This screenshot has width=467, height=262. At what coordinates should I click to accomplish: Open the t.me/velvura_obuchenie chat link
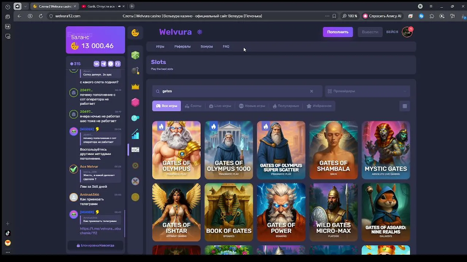(x=100, y=231)
